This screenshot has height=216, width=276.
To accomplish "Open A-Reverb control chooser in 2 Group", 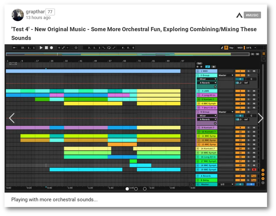I will point(207,83).
